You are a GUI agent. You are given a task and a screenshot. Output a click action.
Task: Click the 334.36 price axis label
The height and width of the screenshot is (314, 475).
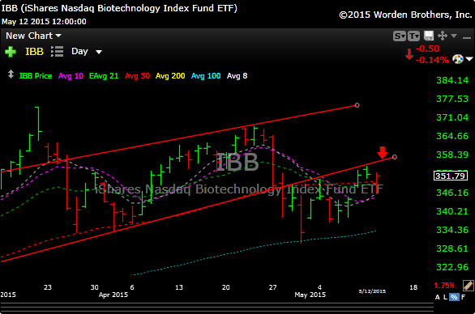click(452, 230)
